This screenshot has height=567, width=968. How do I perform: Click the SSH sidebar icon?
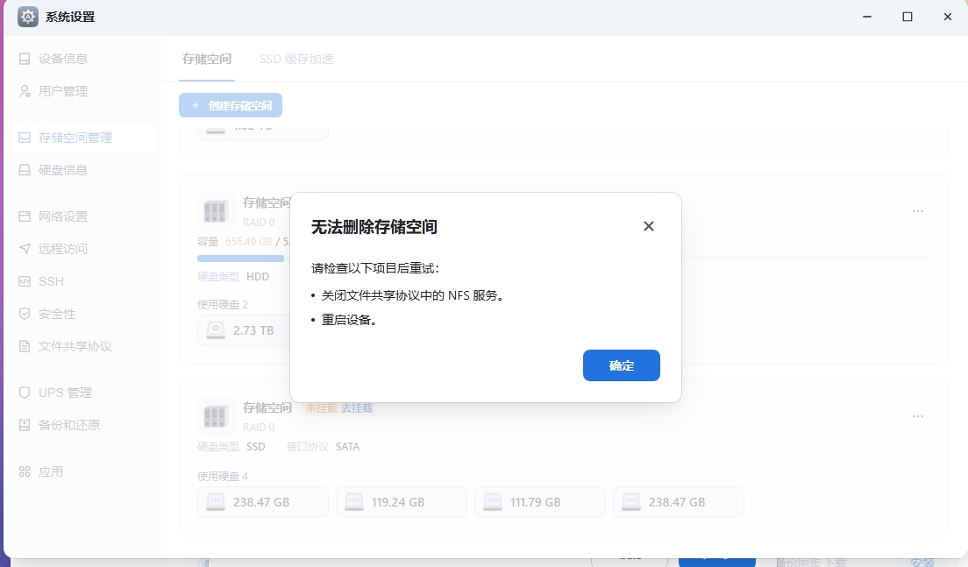pos(25,281)
